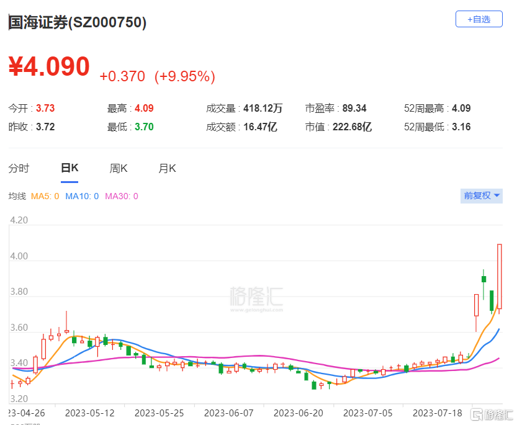Click the 均线 label
517x425 pixels.
(17, 196)
